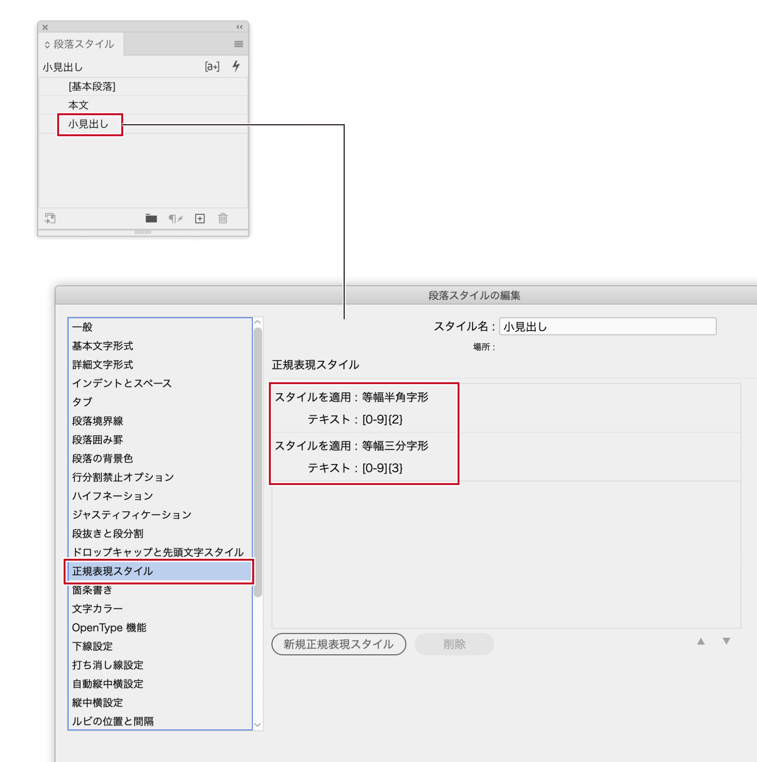Select the 正規表現スタイル category

[160, 571]
